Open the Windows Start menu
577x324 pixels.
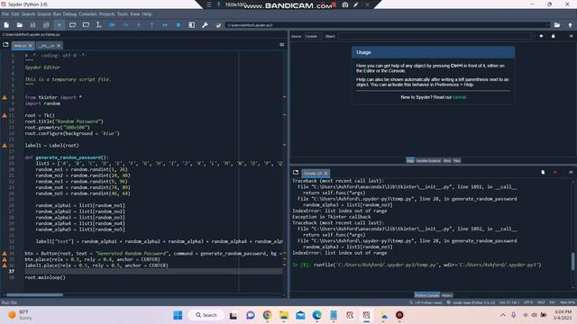(178, 315)
